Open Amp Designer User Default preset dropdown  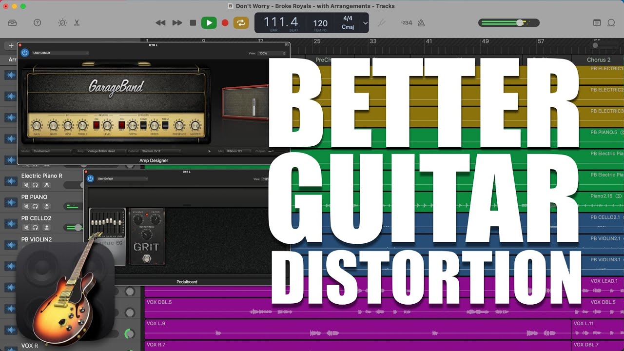click(60, 53)
